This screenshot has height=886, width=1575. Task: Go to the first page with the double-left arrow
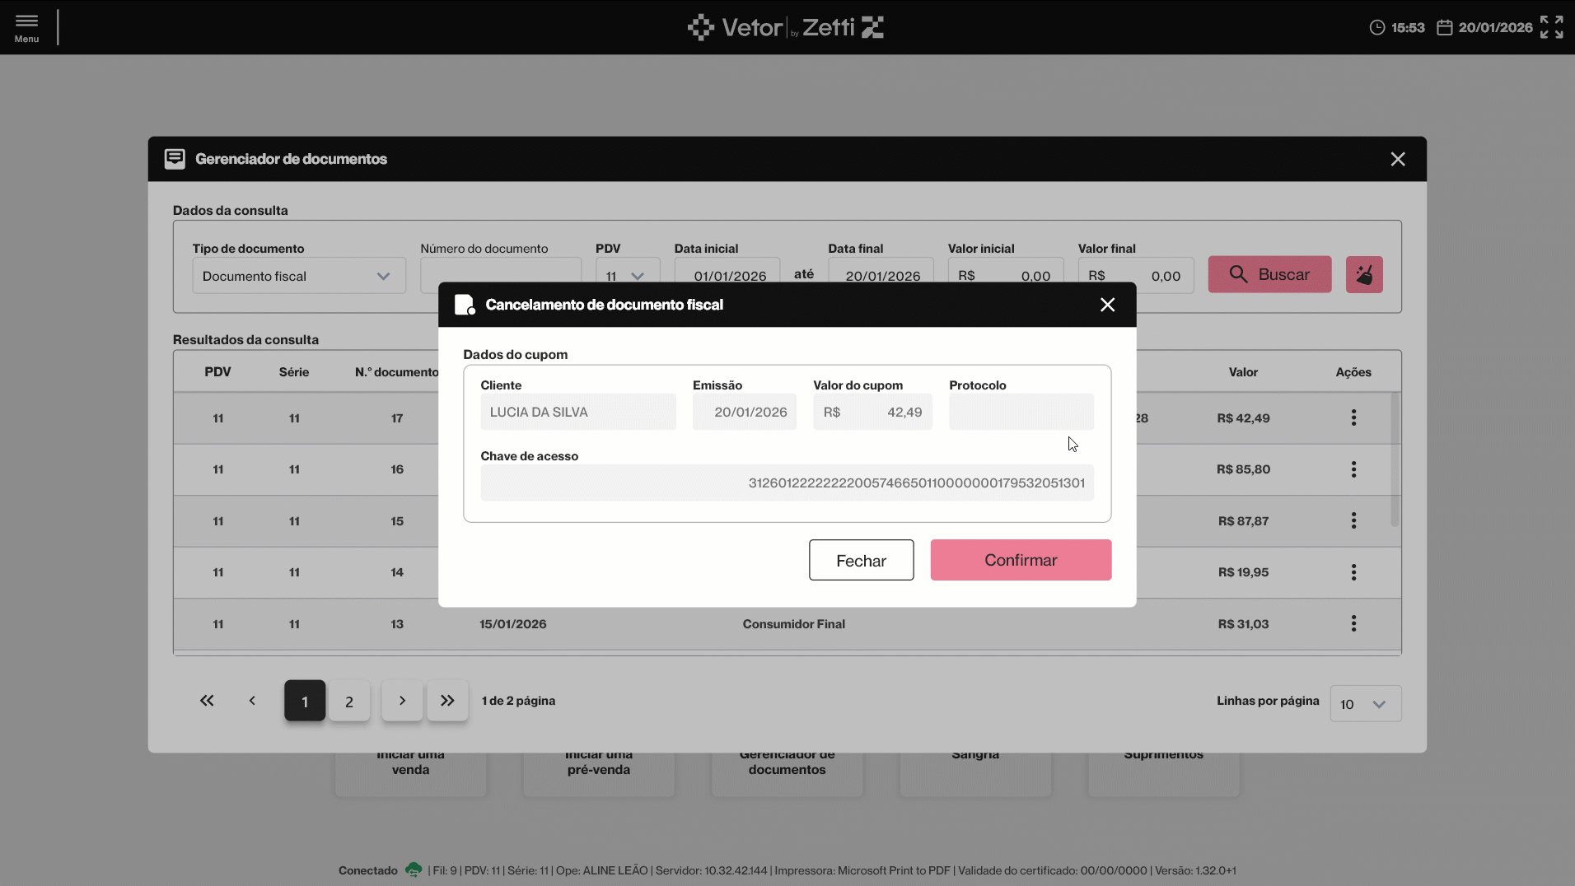coord(207,701)
